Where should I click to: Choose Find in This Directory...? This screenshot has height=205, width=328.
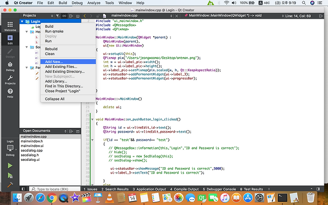tap(68, 86)
